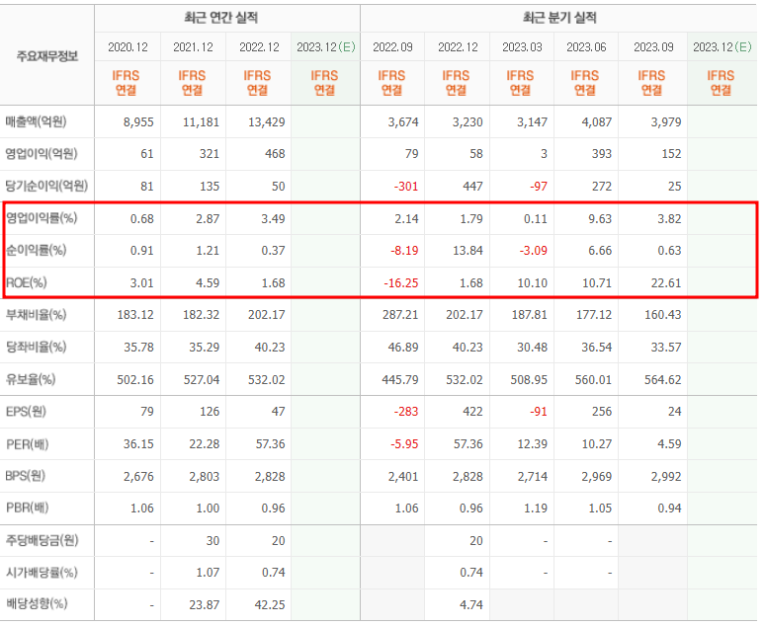Click the 9.63 operating margin value
The height and width of the screenshot is (626, 765).
click(x=600, y=219)
